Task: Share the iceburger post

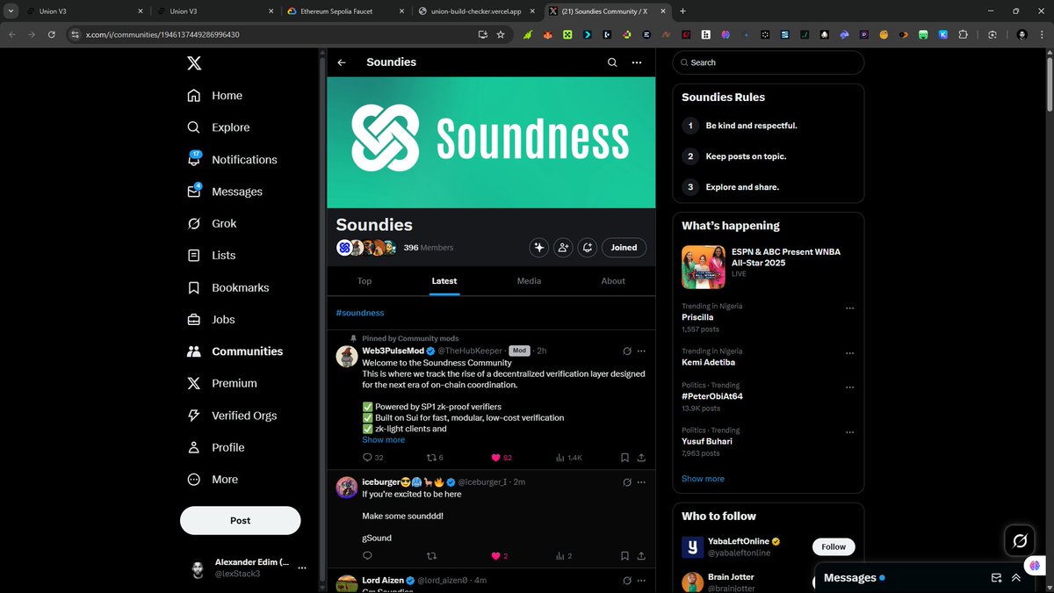Action: pos(642,556)
